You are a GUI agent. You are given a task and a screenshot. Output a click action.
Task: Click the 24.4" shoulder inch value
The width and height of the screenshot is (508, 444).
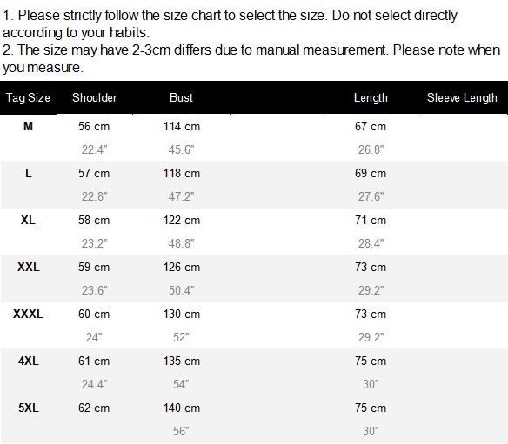[x=94, y=384]
